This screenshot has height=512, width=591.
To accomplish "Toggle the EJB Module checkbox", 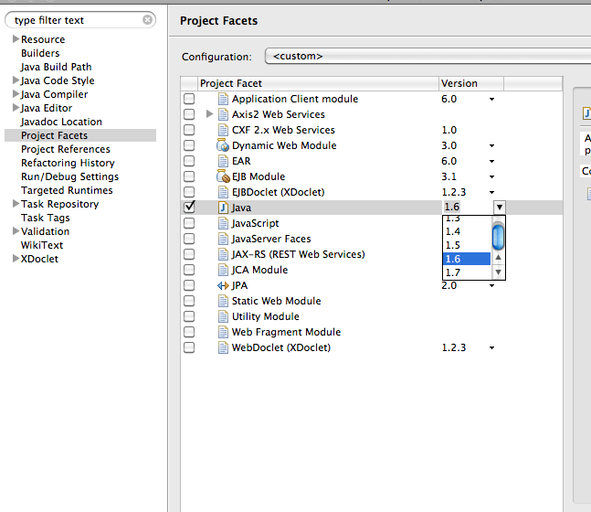I will (x=189, y=176).
